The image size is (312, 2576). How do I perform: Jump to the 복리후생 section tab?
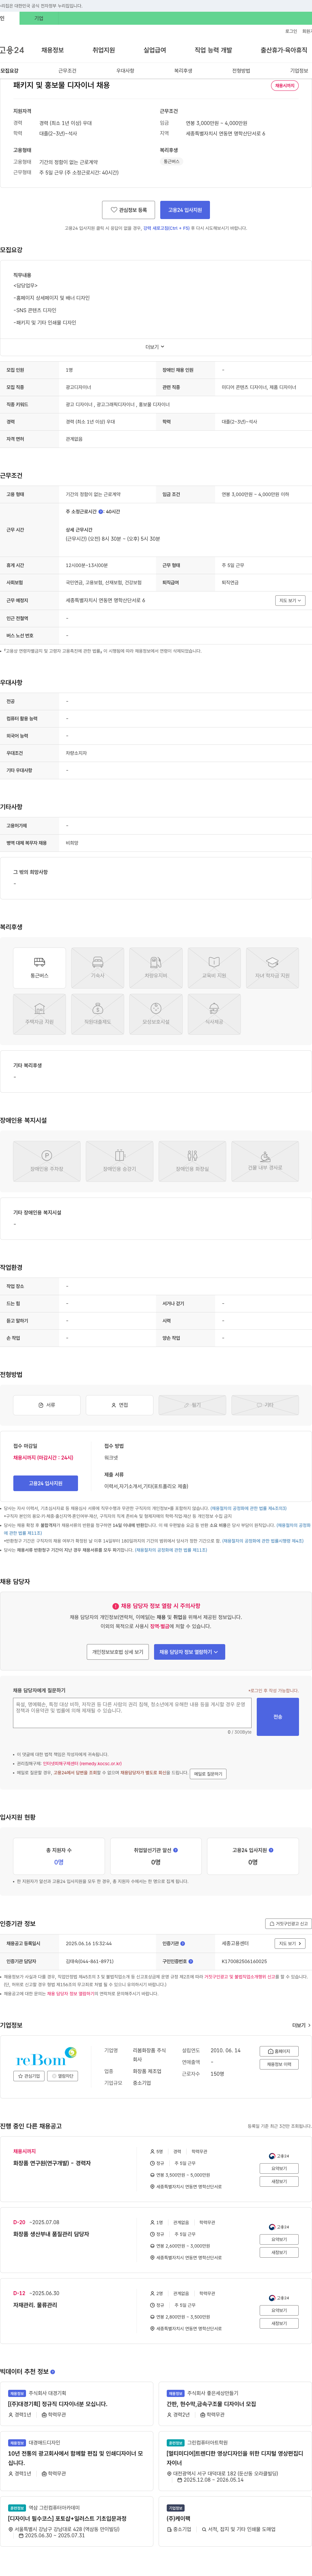[183, 71]
